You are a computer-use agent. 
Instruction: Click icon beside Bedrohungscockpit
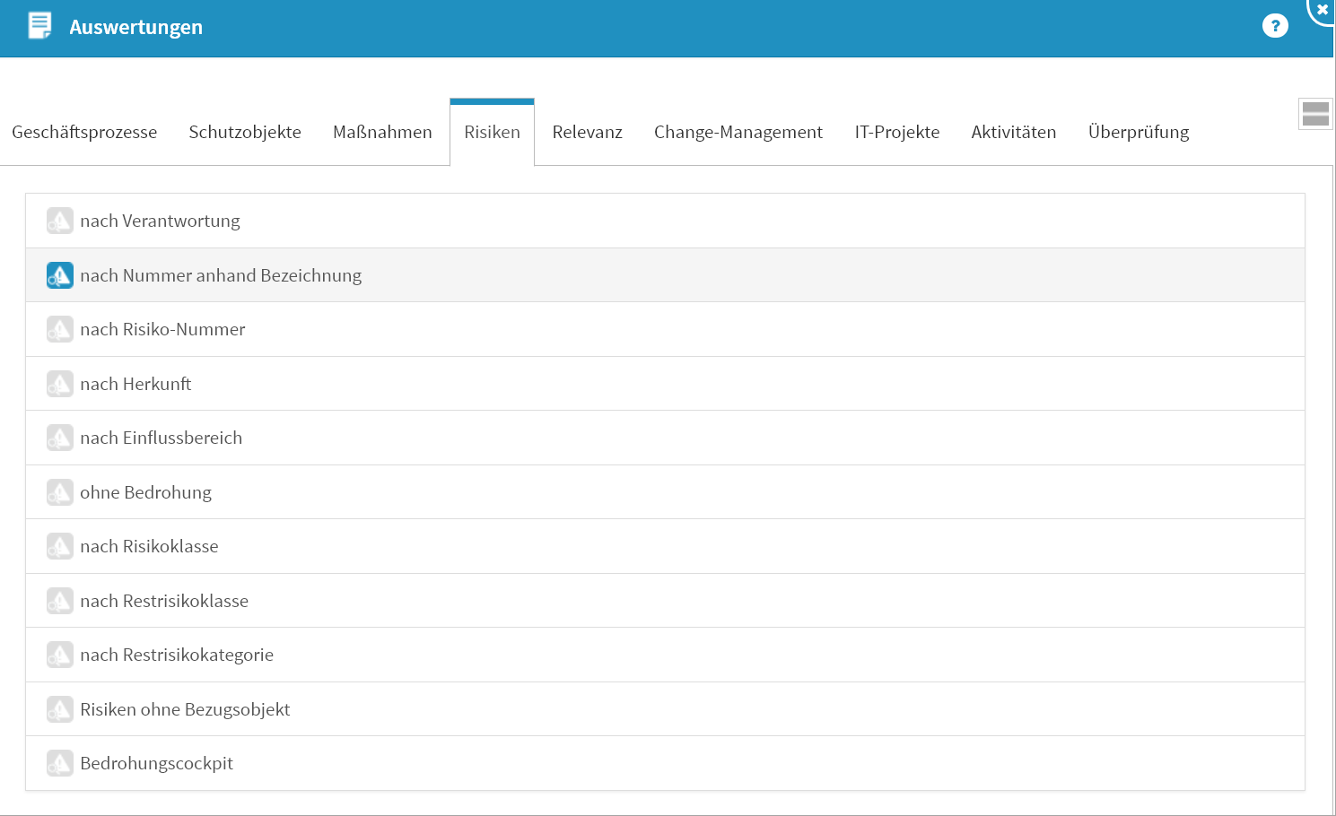59,763
